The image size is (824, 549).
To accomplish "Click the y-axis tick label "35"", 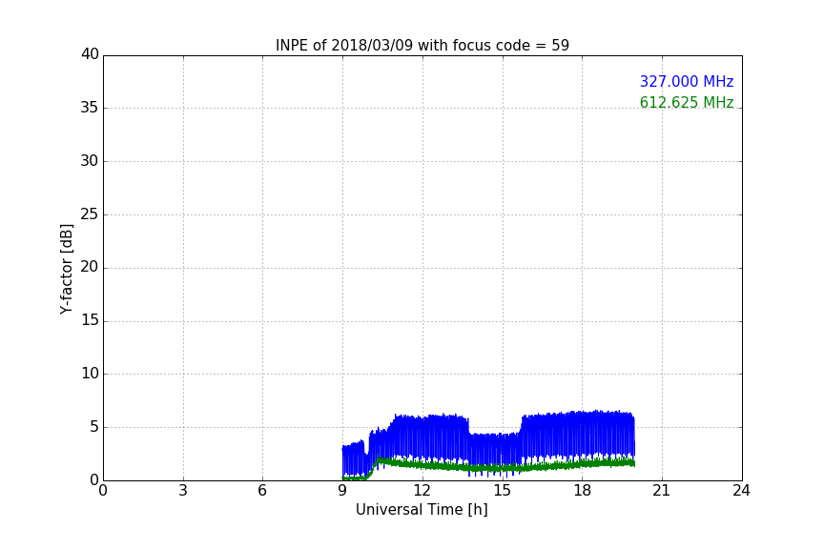I will click(90, 108).
